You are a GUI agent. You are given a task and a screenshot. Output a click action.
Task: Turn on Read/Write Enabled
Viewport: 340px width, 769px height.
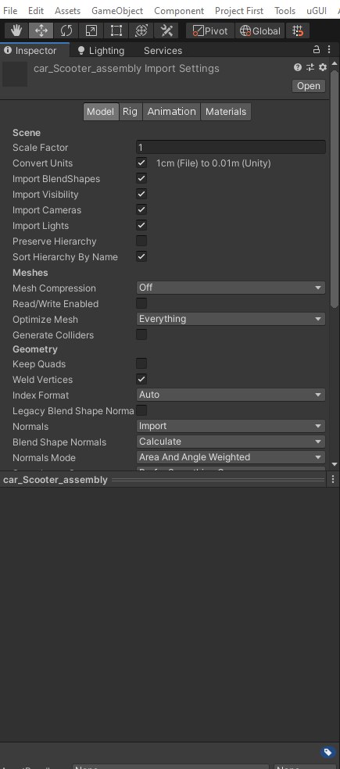coord(141,303)
